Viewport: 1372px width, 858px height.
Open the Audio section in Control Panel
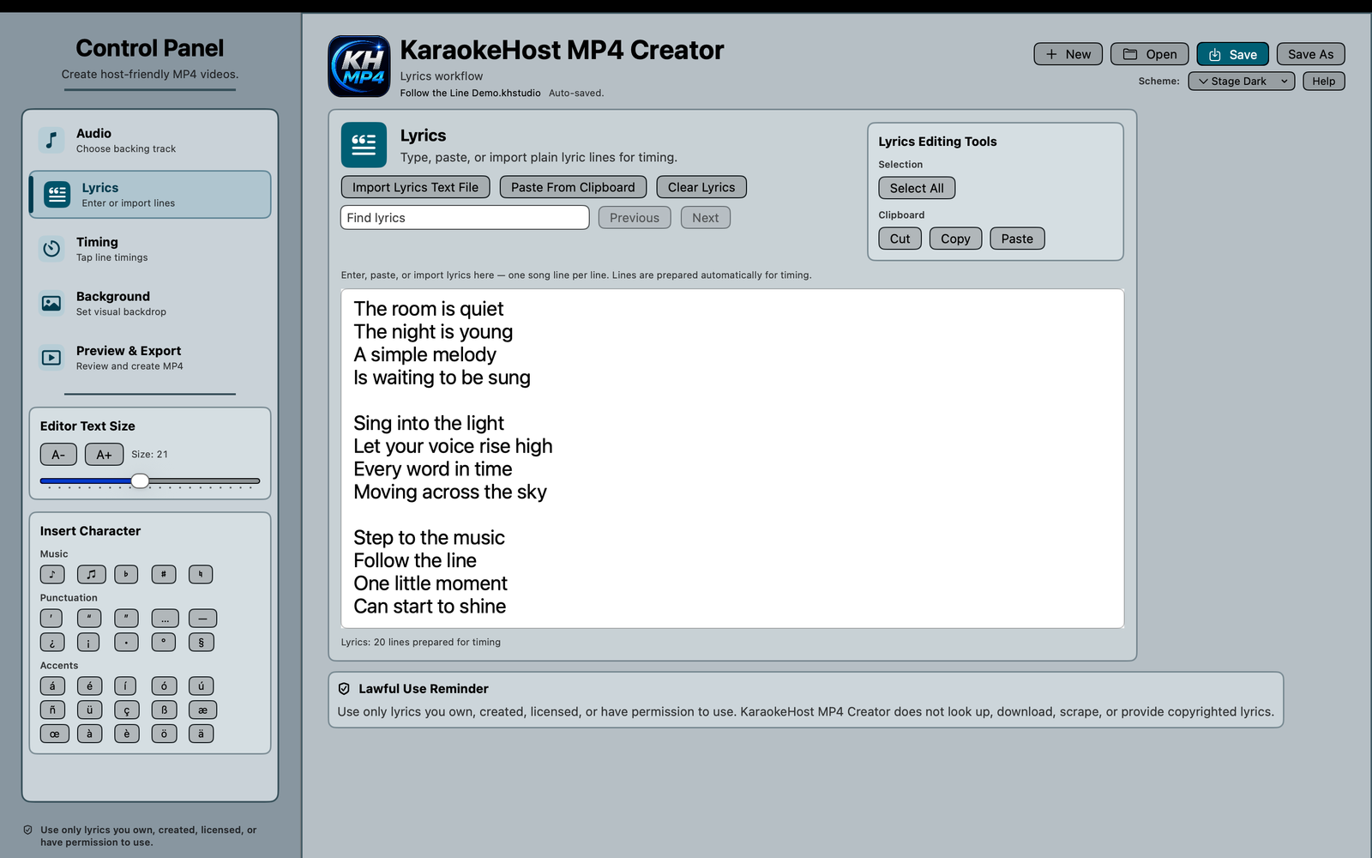coord(150,140)
